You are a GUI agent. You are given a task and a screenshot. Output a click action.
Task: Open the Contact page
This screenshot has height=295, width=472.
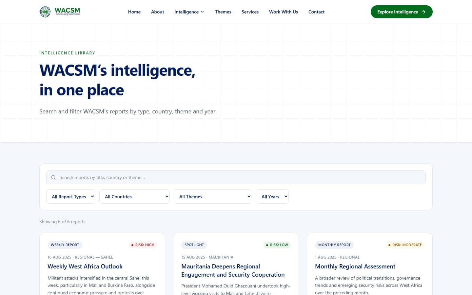click(x=317, y=12)
